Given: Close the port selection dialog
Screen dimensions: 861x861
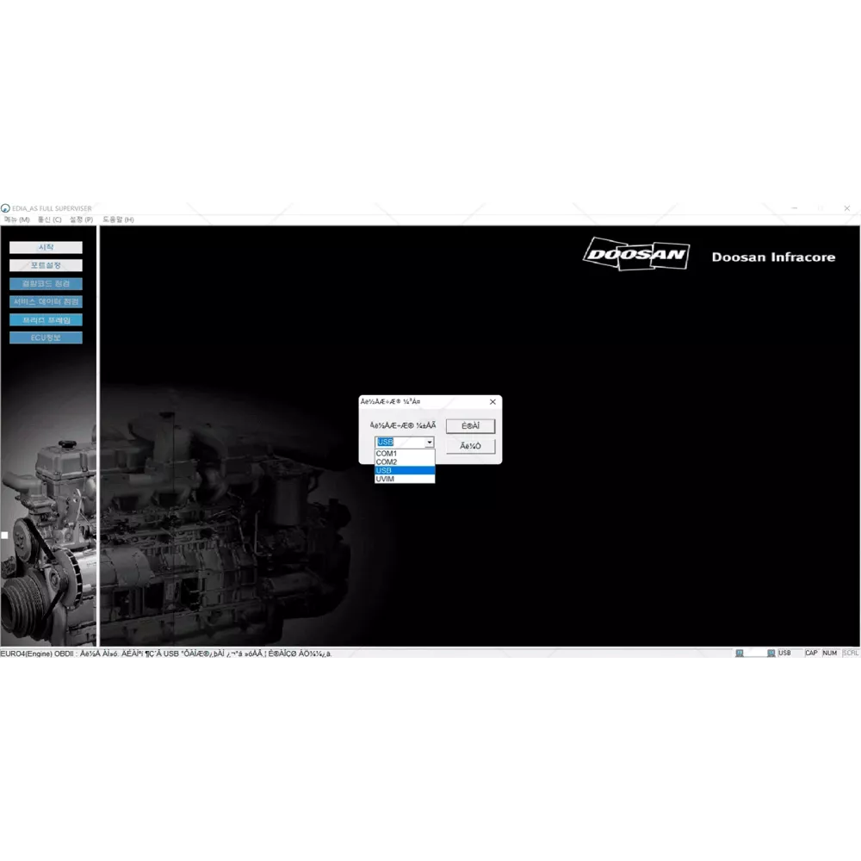Looking at the screenshot, I should [492, 402].
